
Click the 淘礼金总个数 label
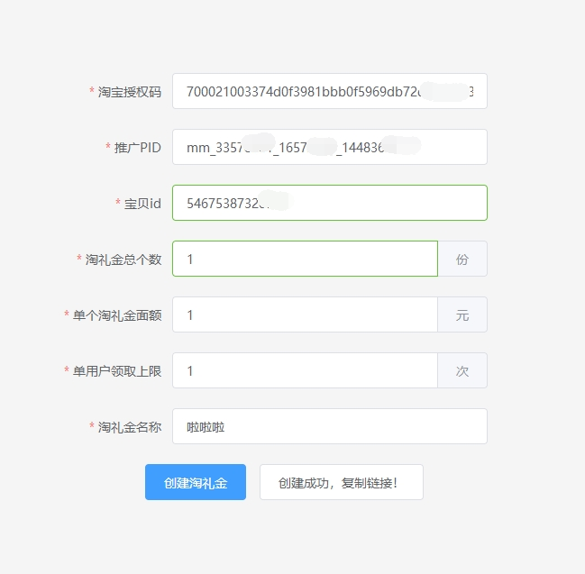pos(123,260)
